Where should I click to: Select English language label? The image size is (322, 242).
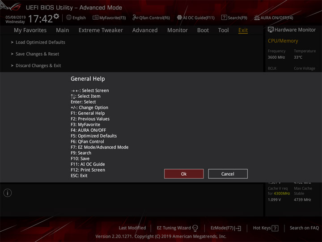pyautogui.click(x=79, y=18)
